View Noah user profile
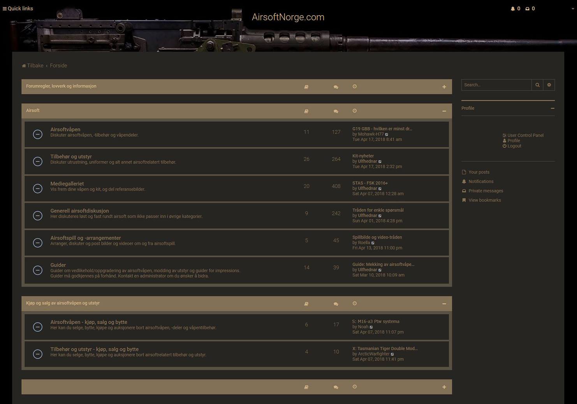This screenshot has width=577, height=404. pos(363,327)
